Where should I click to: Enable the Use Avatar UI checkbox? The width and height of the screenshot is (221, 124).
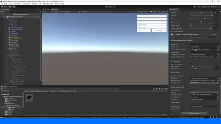click(x=191, y=90)
